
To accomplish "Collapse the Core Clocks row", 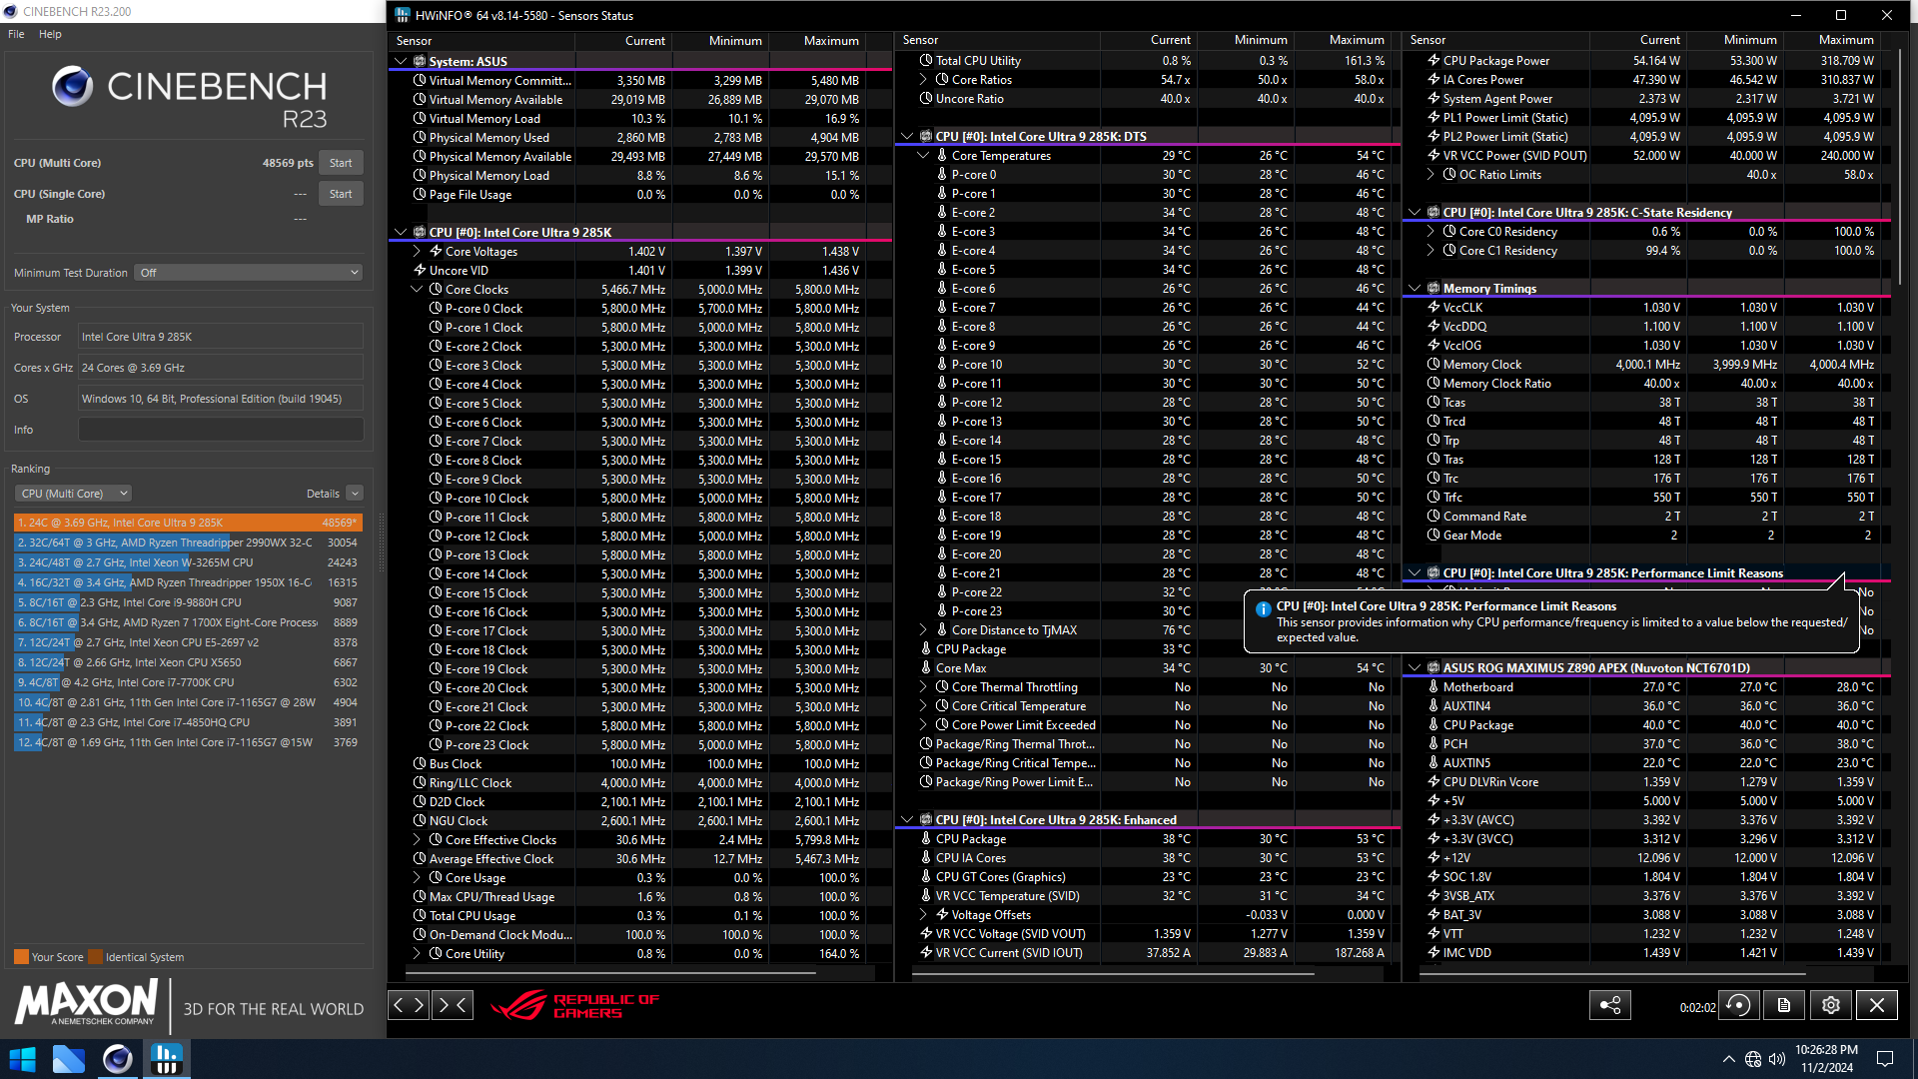I will coord(417,290).
